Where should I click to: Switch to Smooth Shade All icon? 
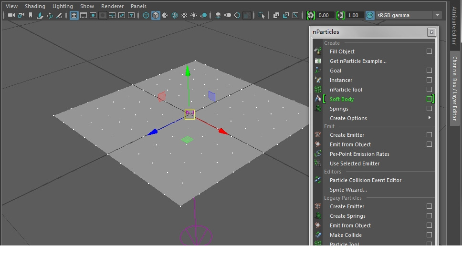(x=156, y=15)
